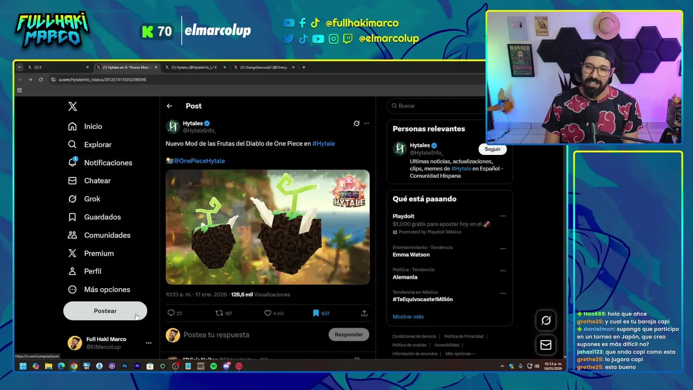The image size is (693, 390).
Task: Click the Grok icon on the Hytales post
Action: click(356, 123)
